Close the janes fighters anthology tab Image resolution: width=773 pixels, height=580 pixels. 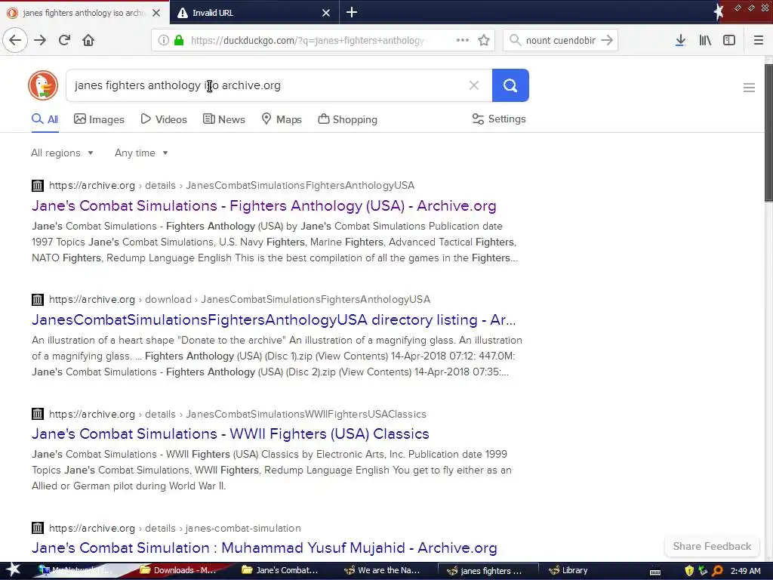pyautogui.click(x=156, y=13)
